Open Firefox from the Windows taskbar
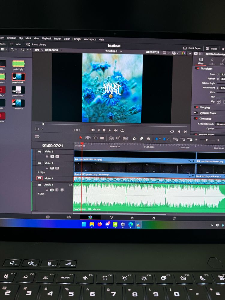 100,224
